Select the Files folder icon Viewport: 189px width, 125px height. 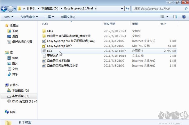[44, 31]
